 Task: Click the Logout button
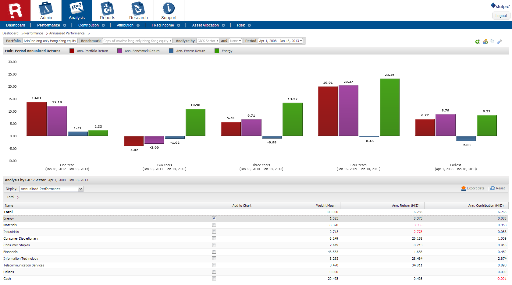(501, 16)
